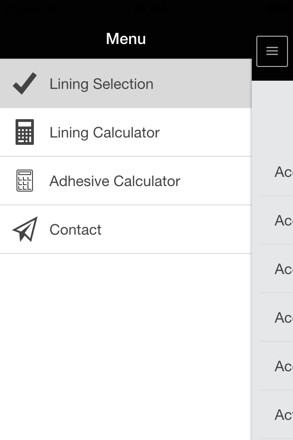
Task: Select the second partially visible 'Ac' list row
Action: click(277, 220)
